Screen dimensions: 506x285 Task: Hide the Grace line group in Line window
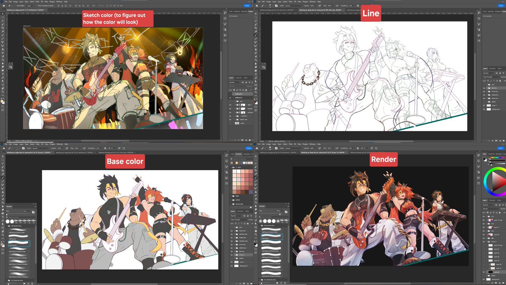click(x=484, y=92)
